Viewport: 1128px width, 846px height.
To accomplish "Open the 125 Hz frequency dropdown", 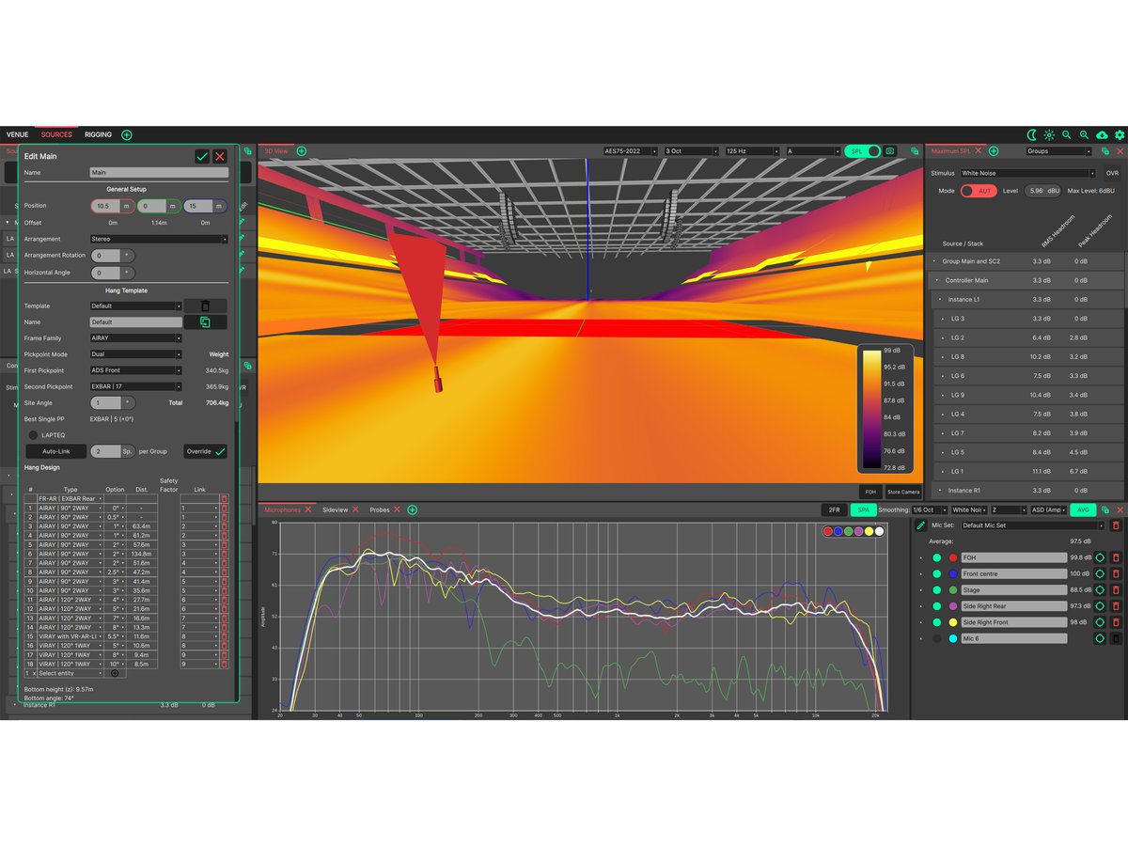I will tap(751, 150).
